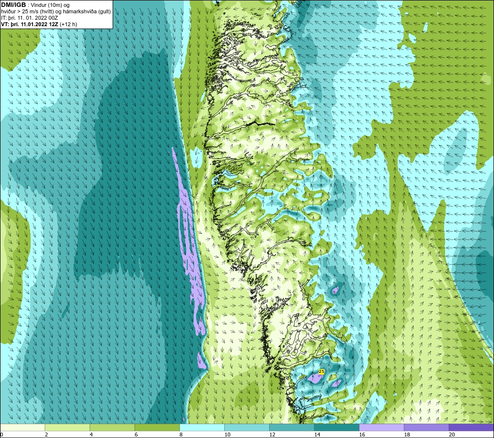The width and height of the screenshot is (494, 438).
Task: Click the legend scale value 16
Action: click(362, 435)
